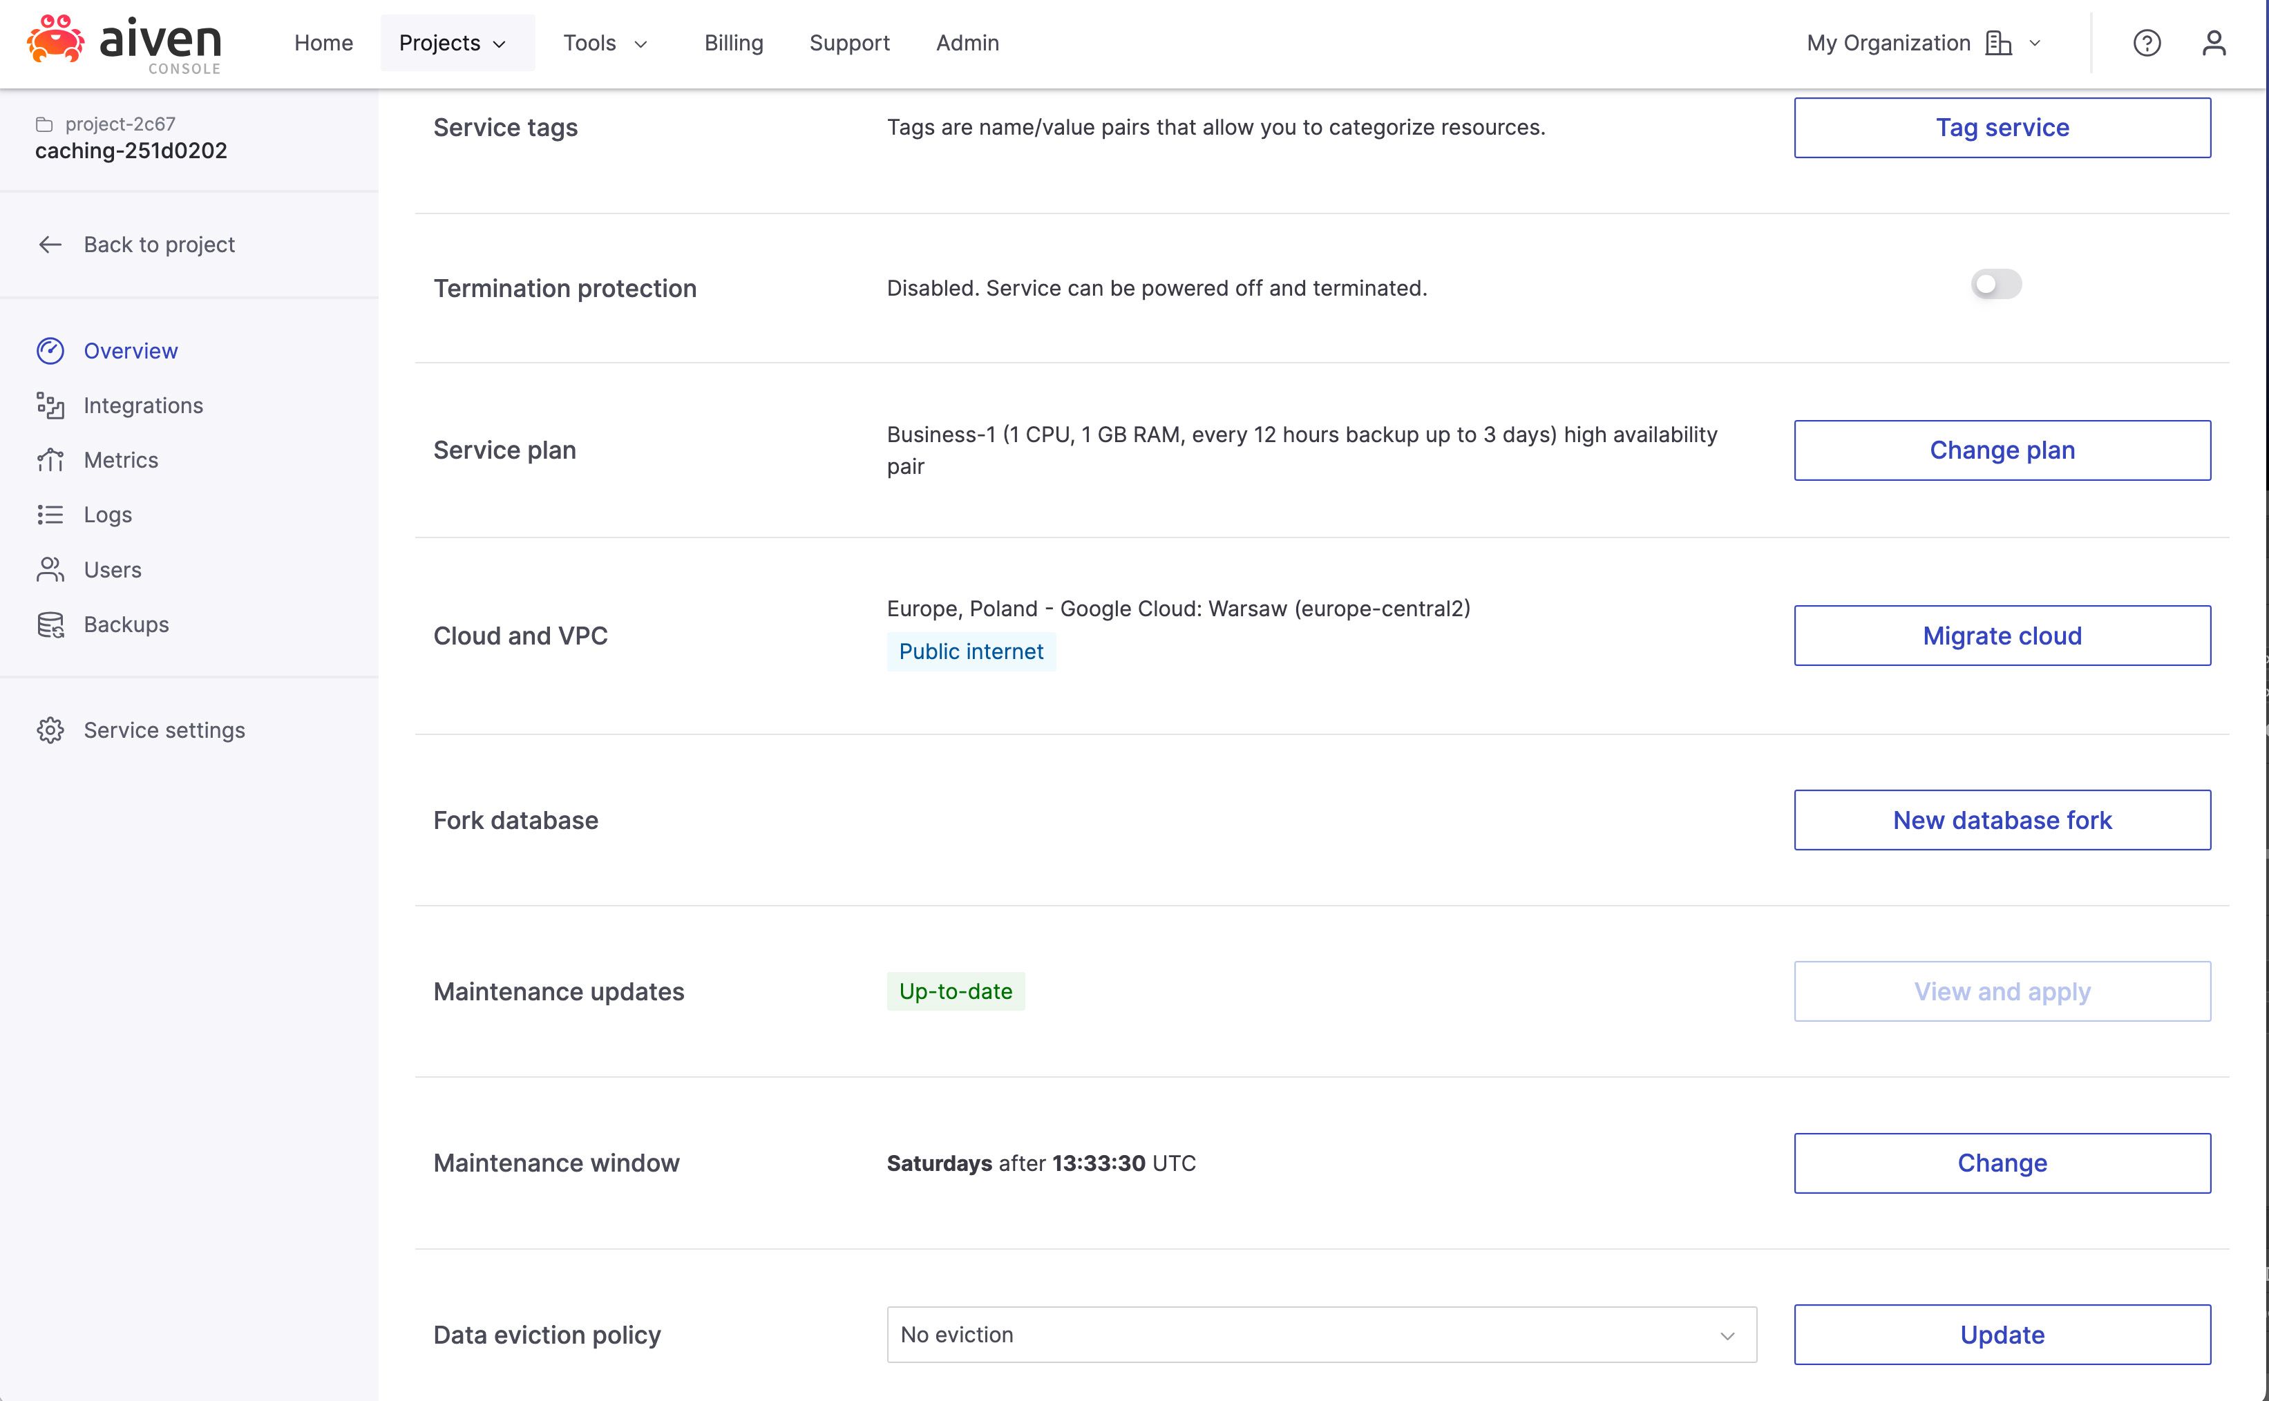Expand the Tools dropdown menu
2269x1401 pixels.
click(606, 43)
